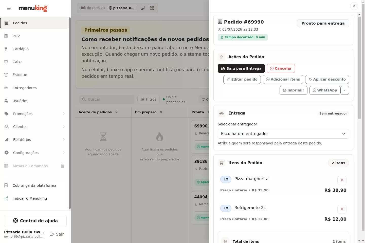Screen dimensions: 365x243
Task: Show the cardápio QR code icon
Action: click(152, 8)
